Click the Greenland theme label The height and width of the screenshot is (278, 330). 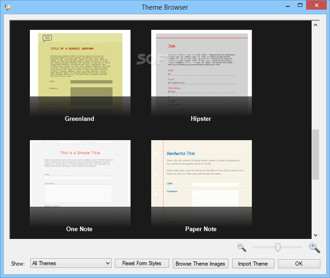tap(80, 119)
